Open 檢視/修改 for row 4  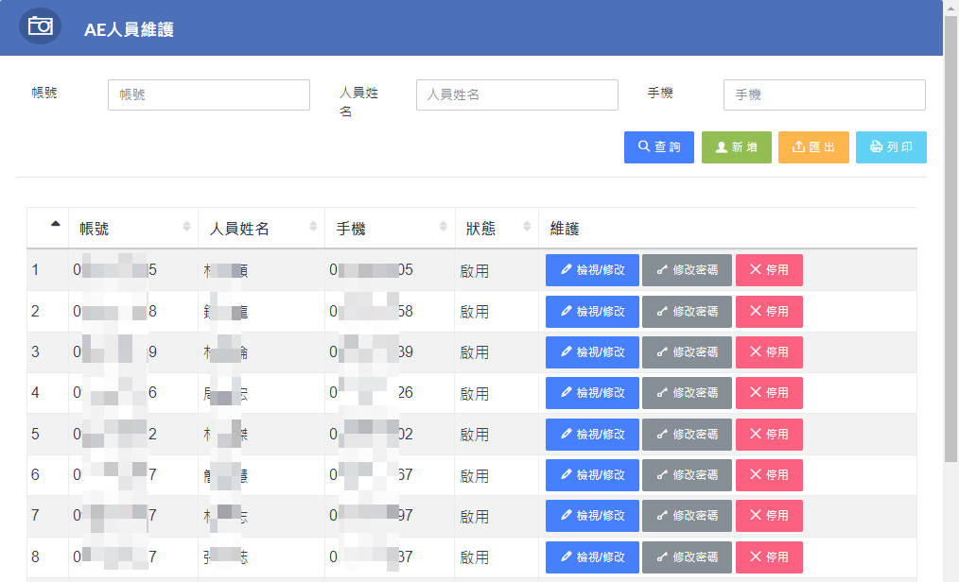click(x=592, y=393)
